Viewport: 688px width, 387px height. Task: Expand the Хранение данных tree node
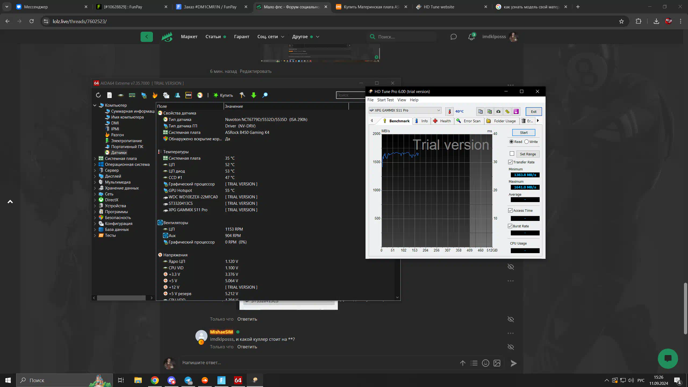95,188
